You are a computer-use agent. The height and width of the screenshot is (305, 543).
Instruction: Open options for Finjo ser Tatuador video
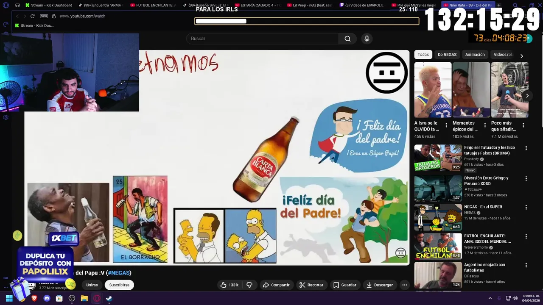(526, 148)
